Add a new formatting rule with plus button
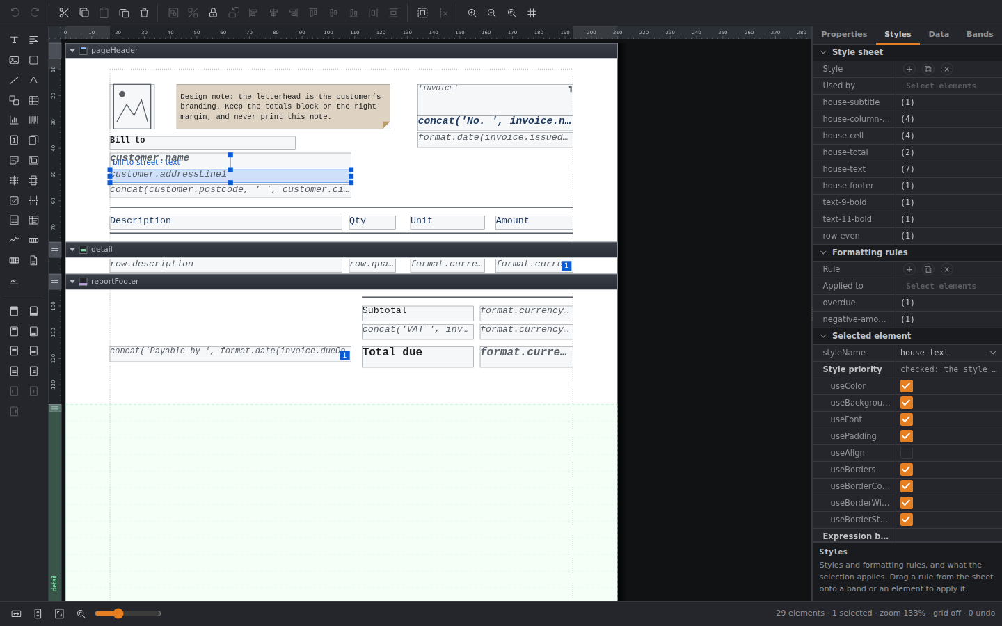 pyautogui.click(x=909, y=269)
